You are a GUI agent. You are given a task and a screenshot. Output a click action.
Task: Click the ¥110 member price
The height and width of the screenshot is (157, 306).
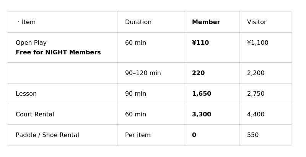click(200, 43)
